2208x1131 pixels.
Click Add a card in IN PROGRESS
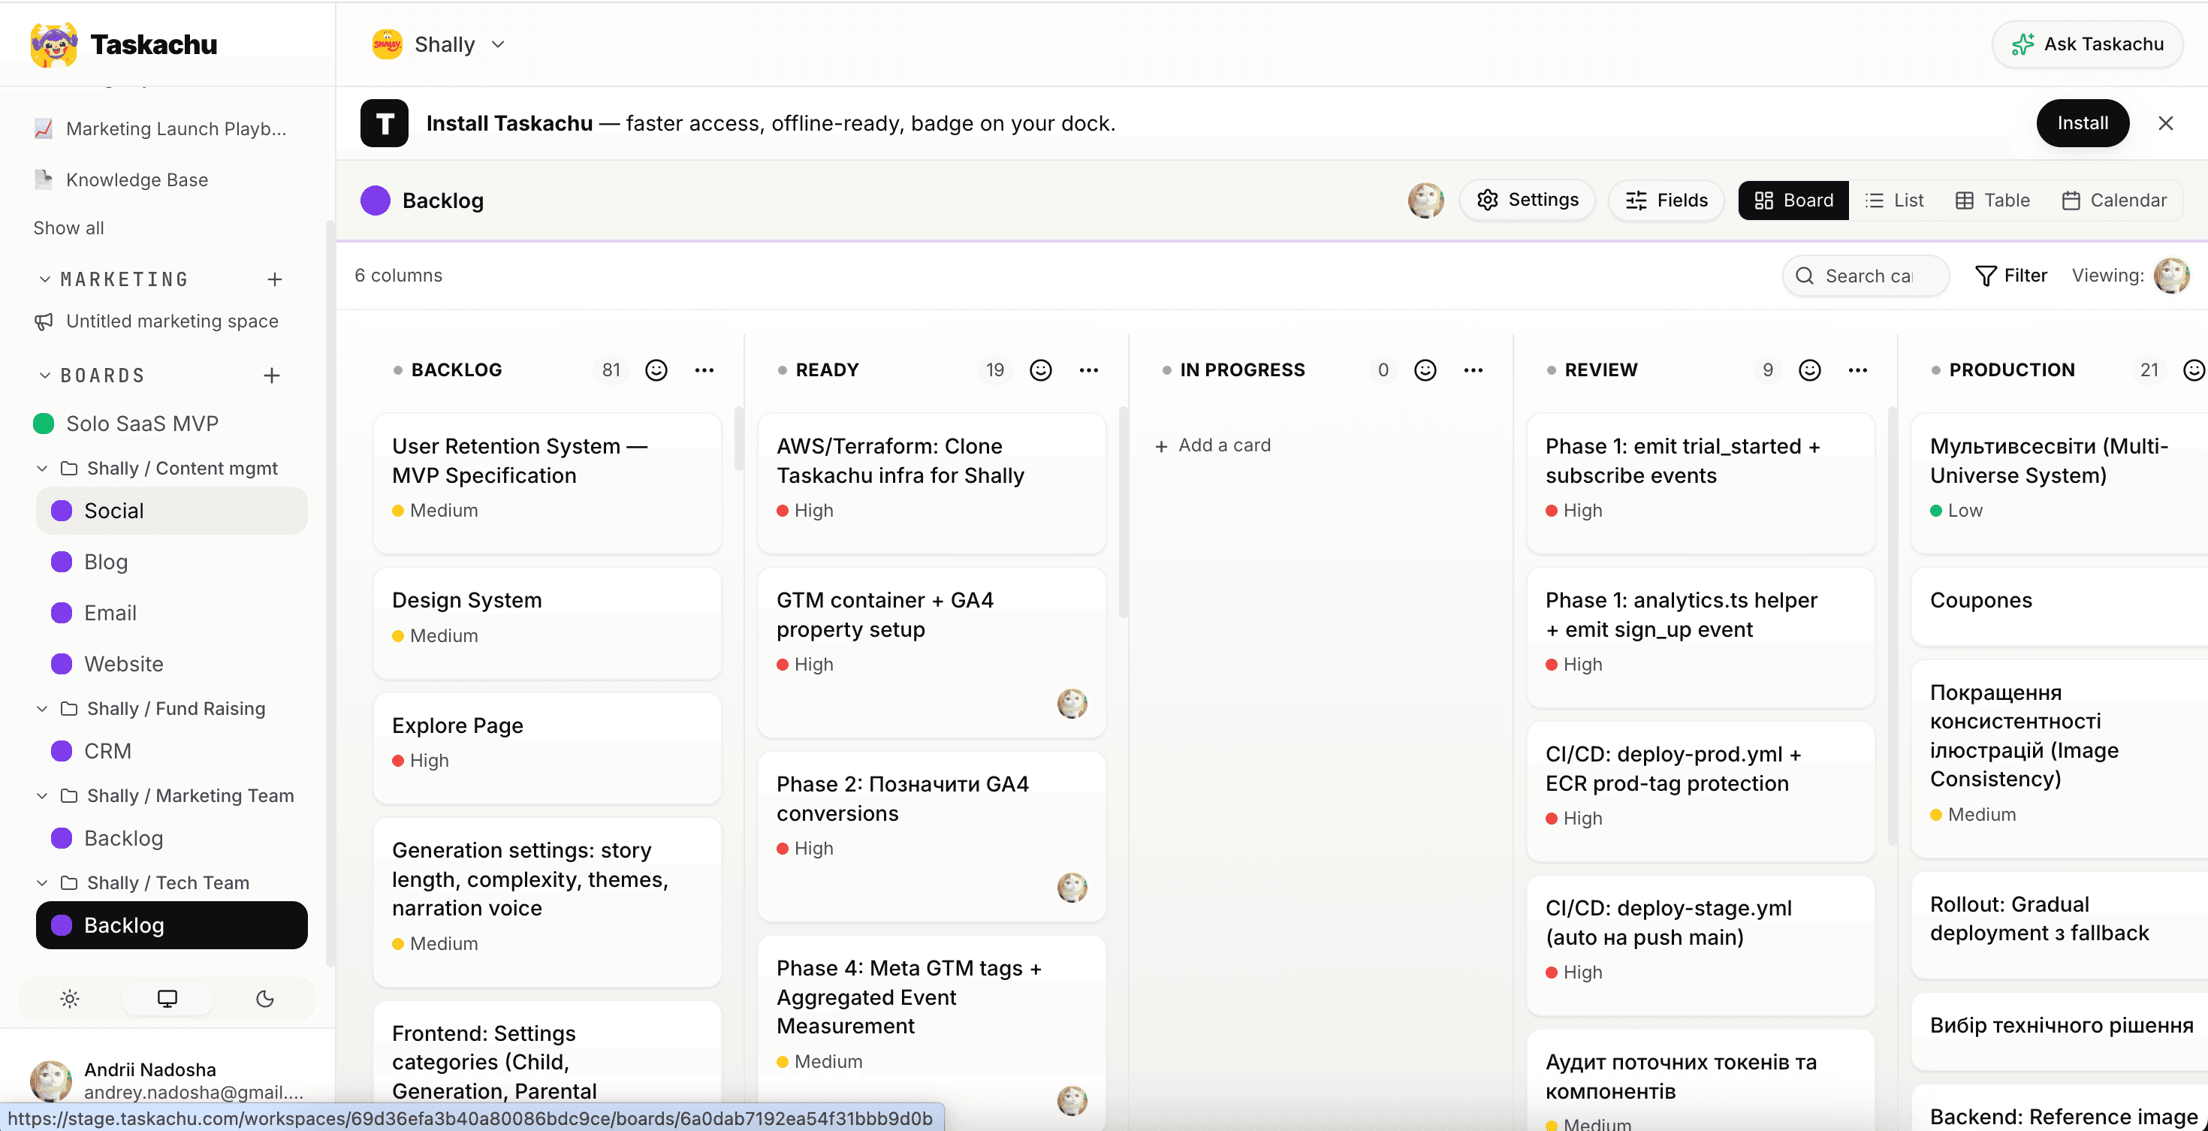(x=1213, y=445)
